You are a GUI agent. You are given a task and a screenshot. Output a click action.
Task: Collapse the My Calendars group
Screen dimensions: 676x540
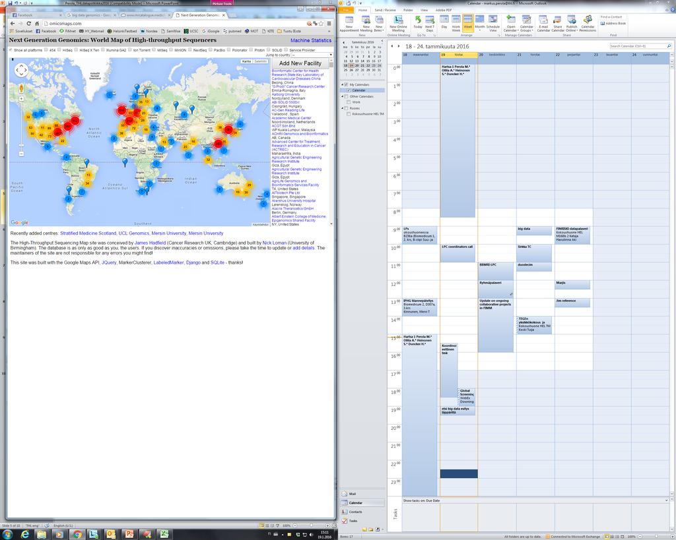pos(343,85)
